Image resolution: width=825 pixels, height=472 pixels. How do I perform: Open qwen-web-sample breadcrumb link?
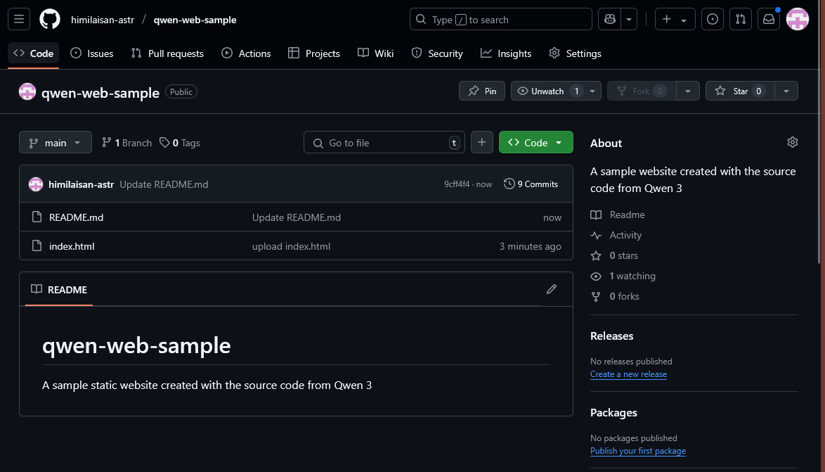(x=195, y=20)
